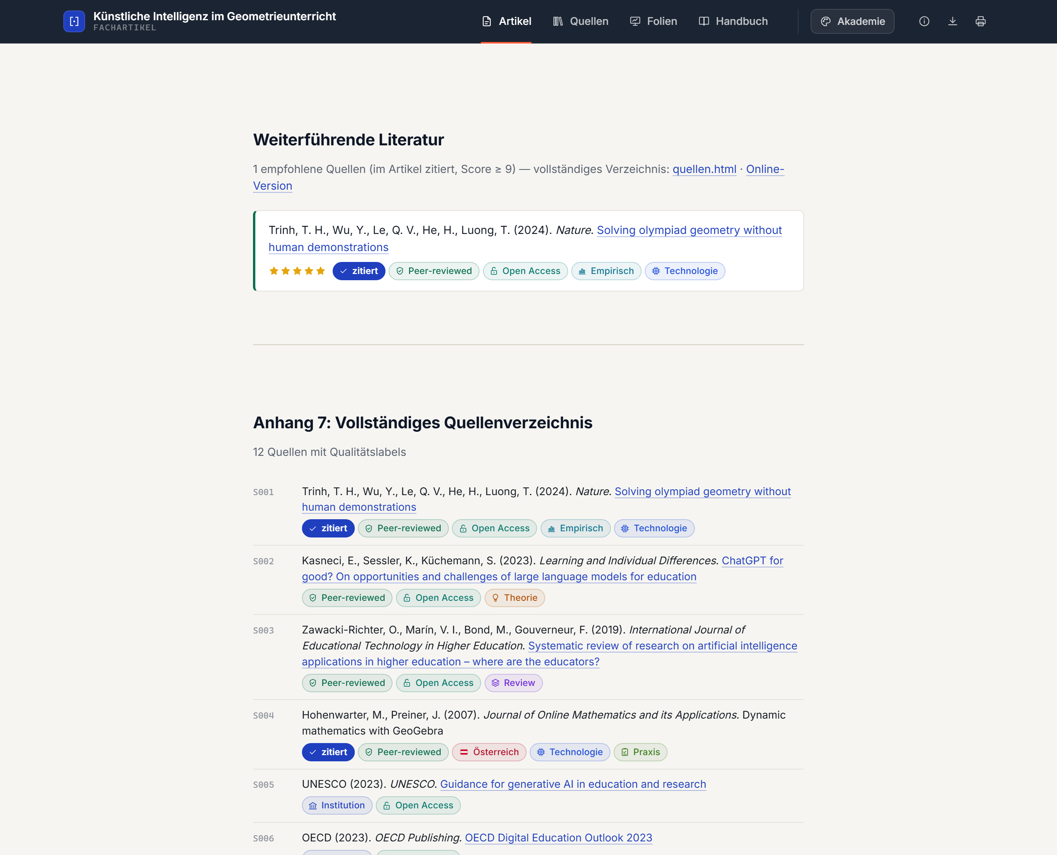
Task: Switch to the Quellen tab
Action: coord(580,21)
